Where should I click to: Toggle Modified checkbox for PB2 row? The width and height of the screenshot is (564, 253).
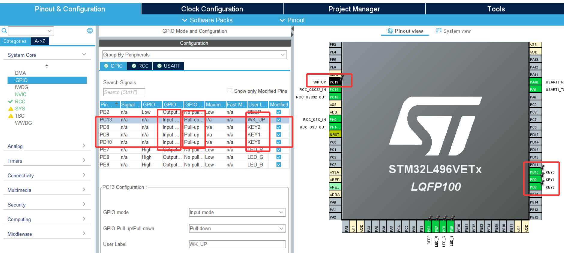(x=279, y=112)
